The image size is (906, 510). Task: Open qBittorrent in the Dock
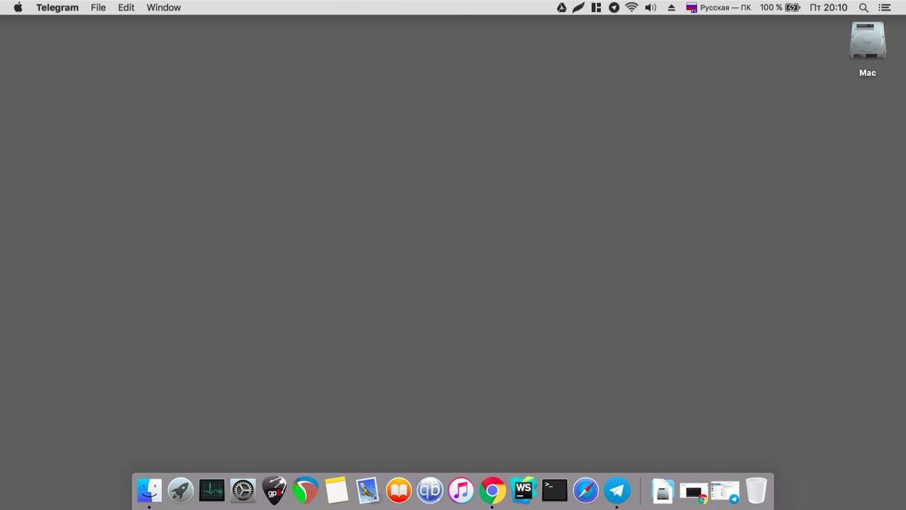pos(430,490)
